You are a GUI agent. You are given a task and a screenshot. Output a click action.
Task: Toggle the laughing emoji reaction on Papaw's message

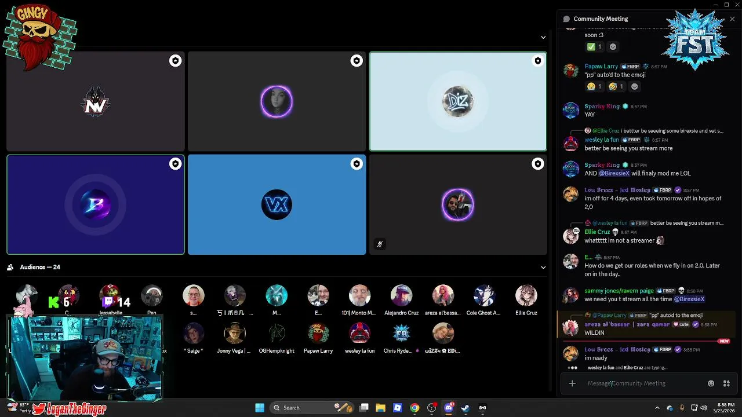pyautogui.click(x=616, y=86)
